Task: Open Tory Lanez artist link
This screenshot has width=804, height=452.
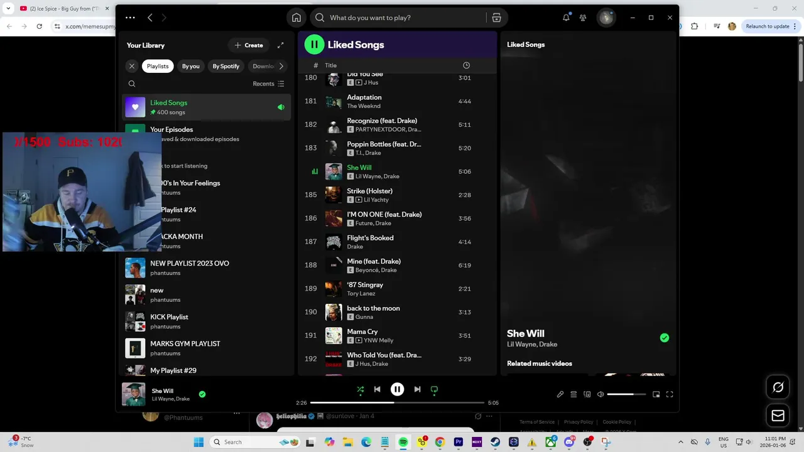Action: coord(361,294)
